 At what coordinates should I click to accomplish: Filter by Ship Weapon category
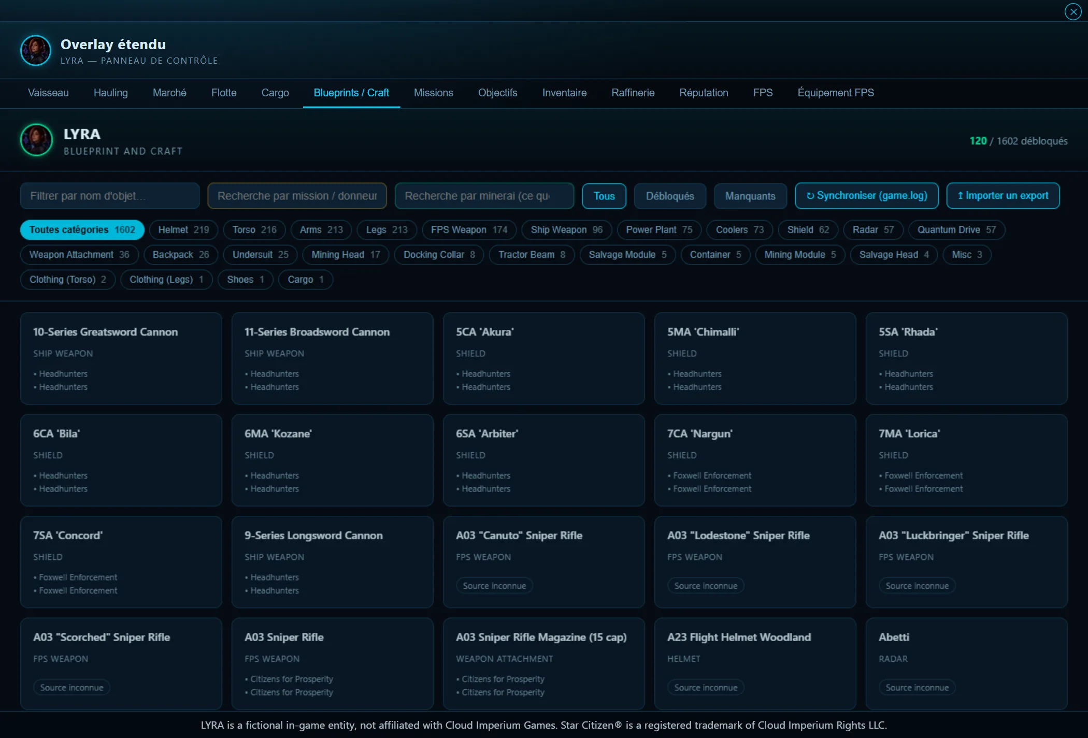[566, 230]
